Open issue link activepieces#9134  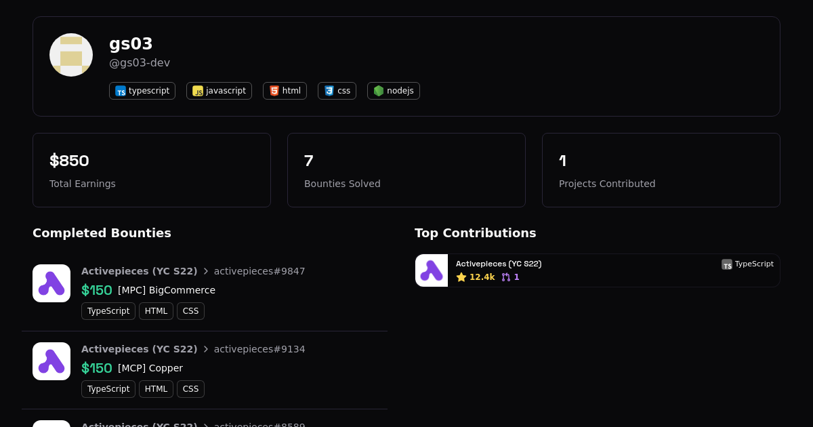click(x=259, y=349)
